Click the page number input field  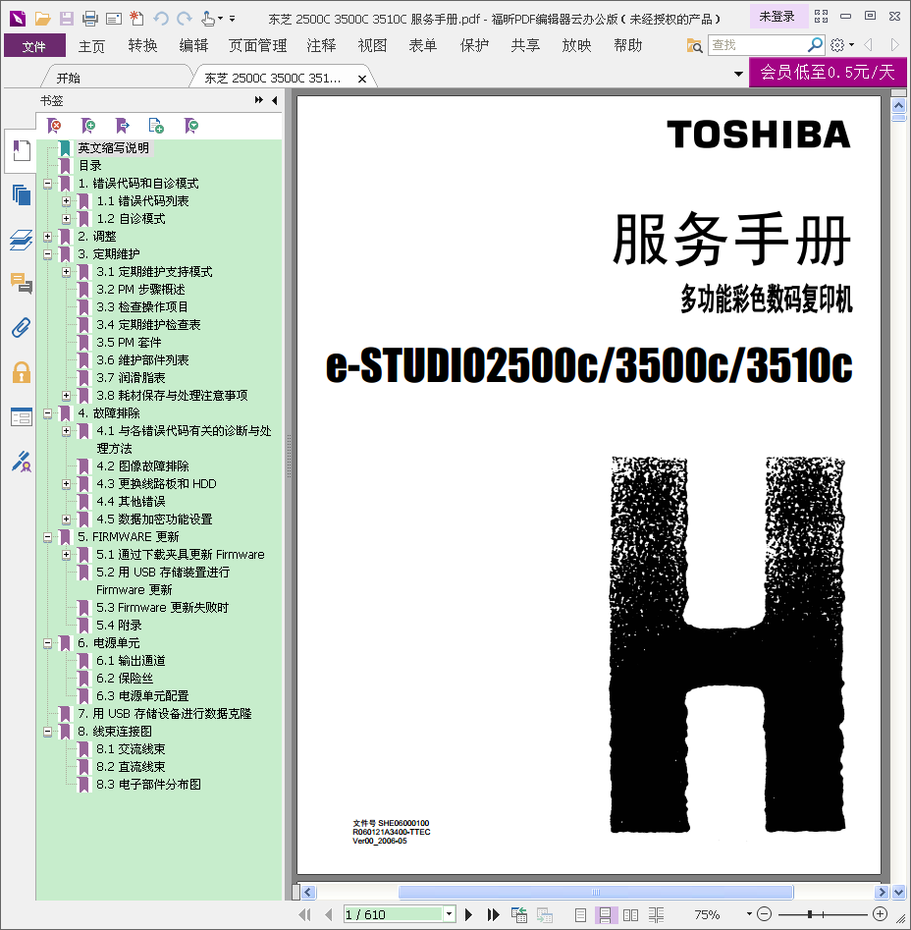pos(394,914)
